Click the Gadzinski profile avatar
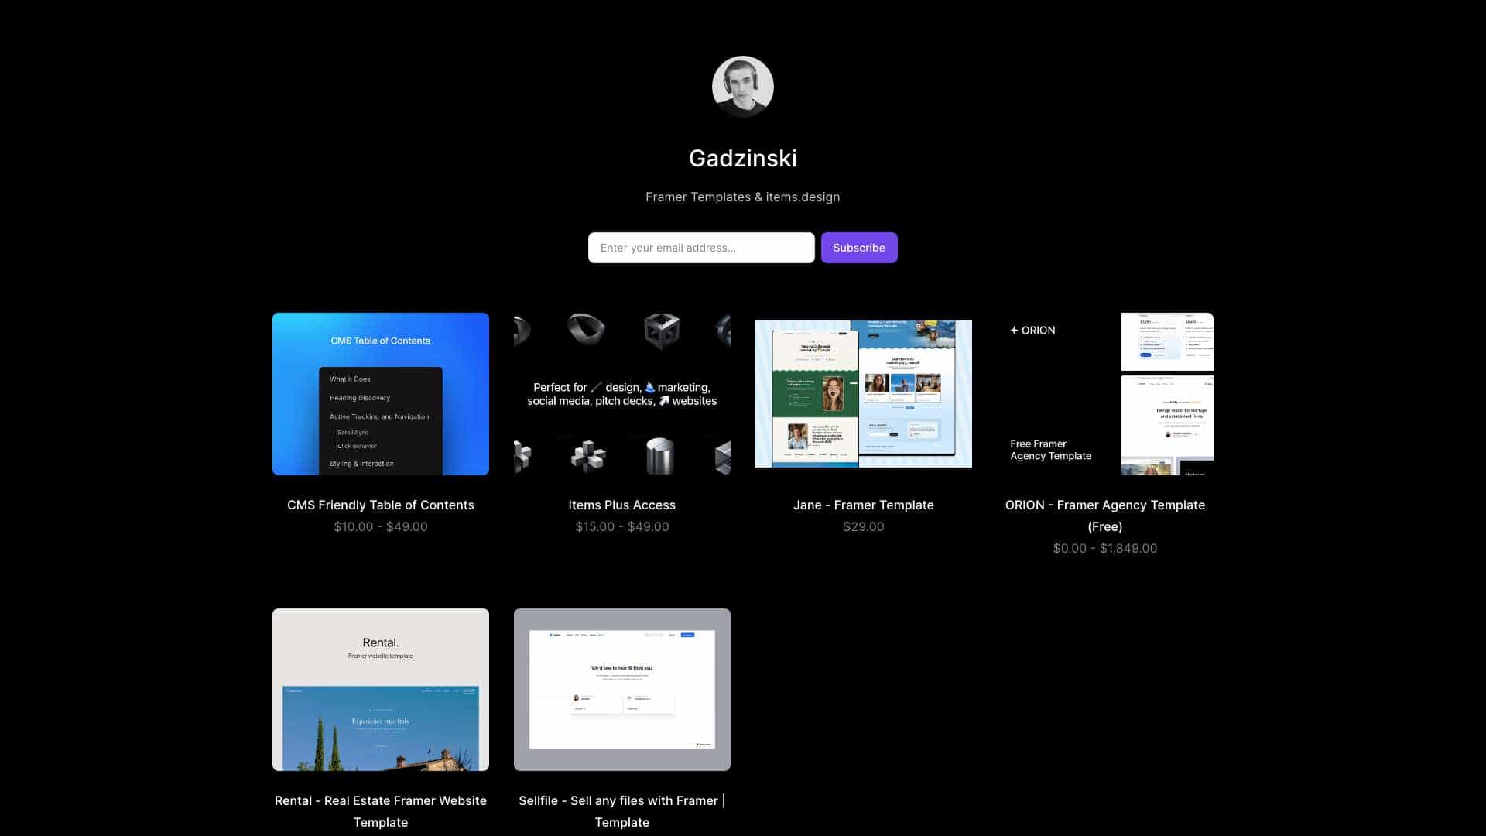This screenshot has width=1486, height=836. click(742, 87)
